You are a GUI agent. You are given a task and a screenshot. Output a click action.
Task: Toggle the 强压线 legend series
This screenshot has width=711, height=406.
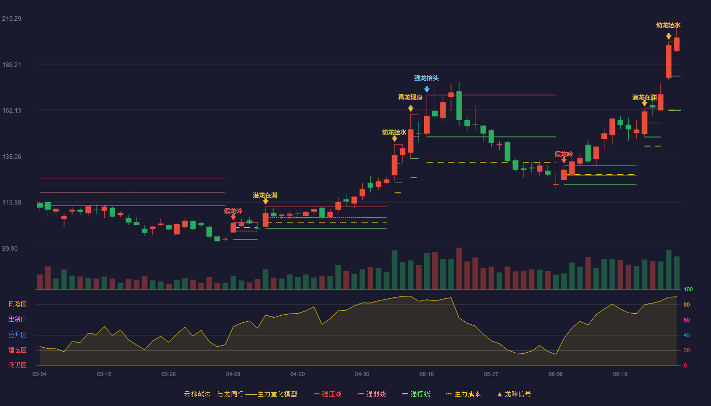click(x=328, y=394)
